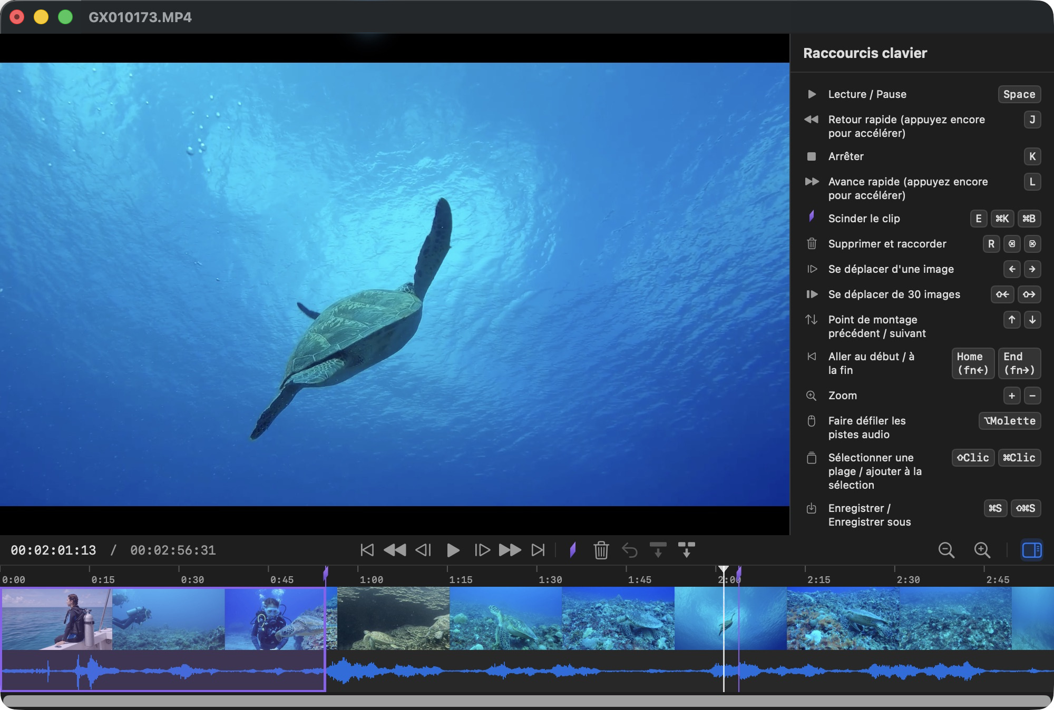The width and height of the screenshot is (1054, 710).
Task: Click the Aller au début icon in sidebar
Action: pos(812,357)
